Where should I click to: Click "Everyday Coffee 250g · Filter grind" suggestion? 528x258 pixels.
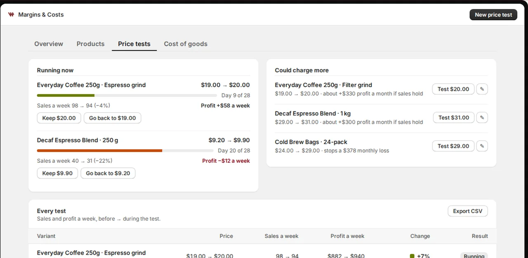323,85
